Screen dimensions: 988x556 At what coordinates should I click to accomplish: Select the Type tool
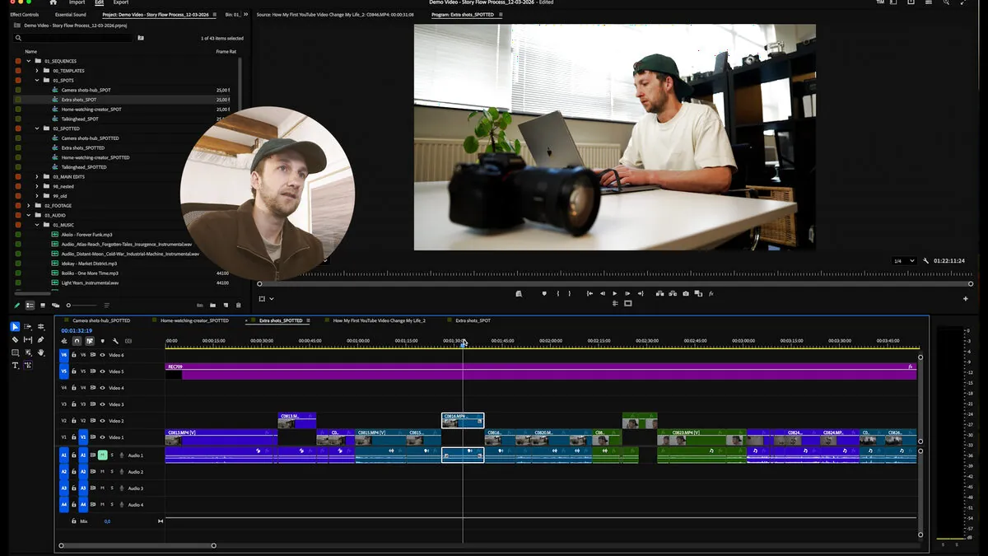click(15, 365)
